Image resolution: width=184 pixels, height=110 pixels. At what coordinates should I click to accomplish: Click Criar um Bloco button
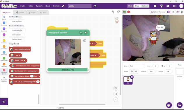[17, 21]
